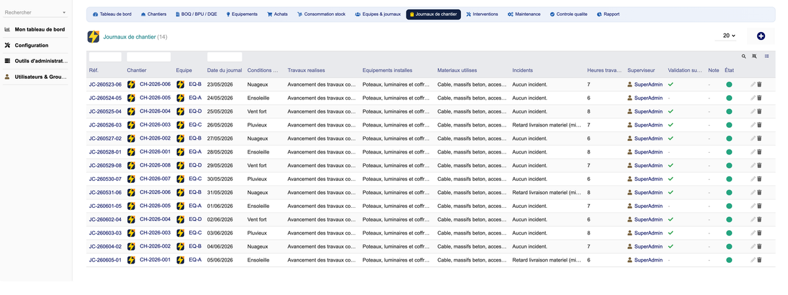The height and width of the screenshot is (295, 788).
Task: Click validation checkmark in JC-260529-08 row
Action: coord(670,166)
